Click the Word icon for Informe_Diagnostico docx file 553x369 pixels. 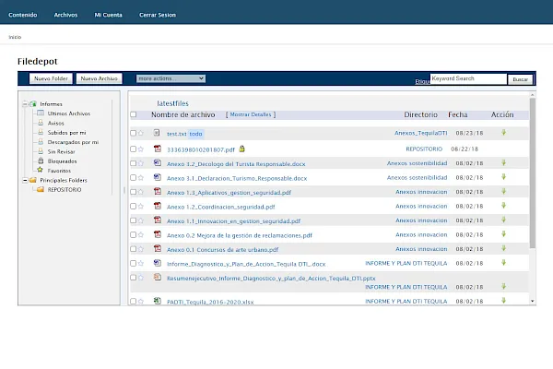(158, 263)
